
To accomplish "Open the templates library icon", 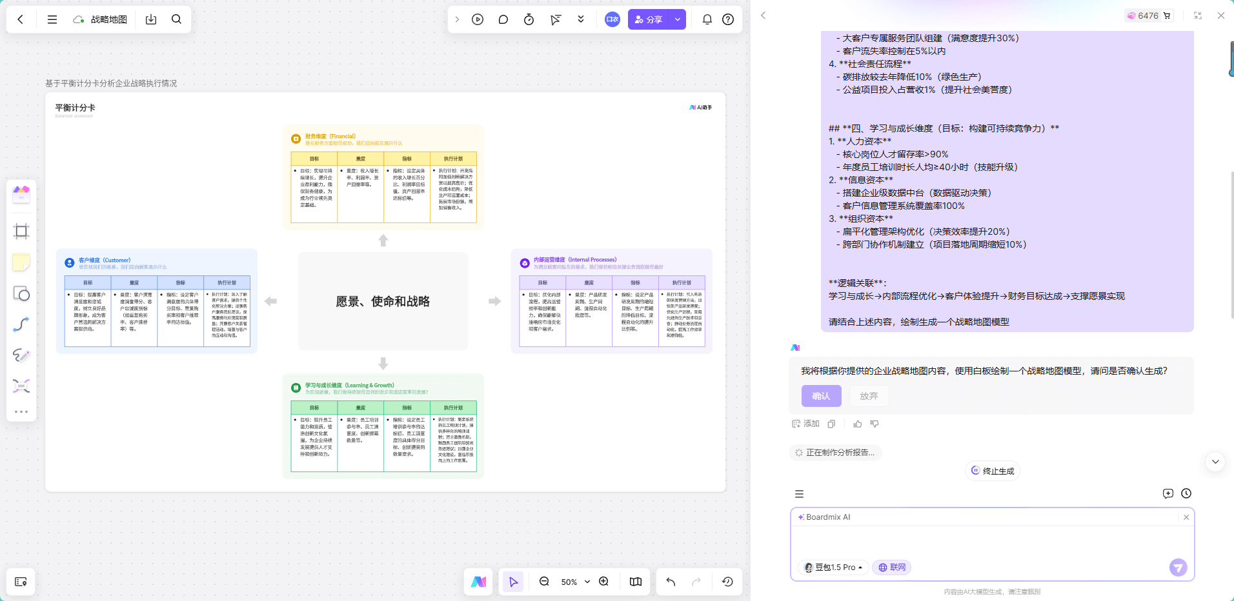I will pos(21,194).
